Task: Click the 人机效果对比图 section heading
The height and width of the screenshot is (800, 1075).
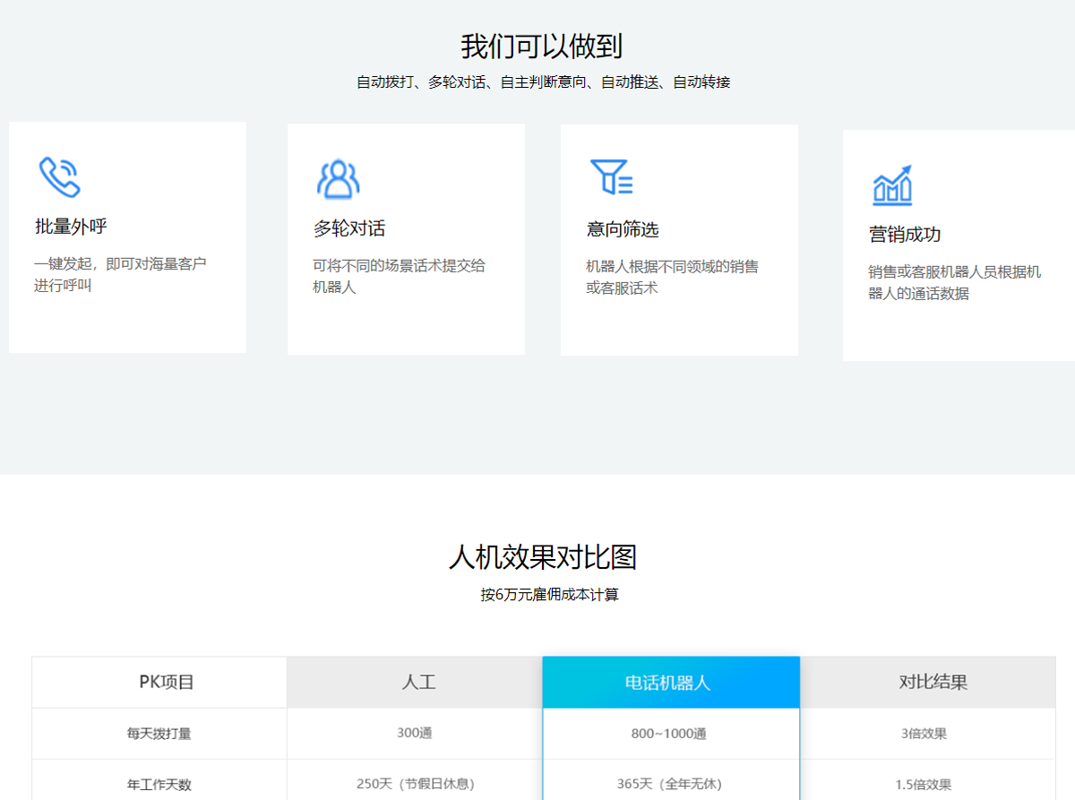Action: point(543,557)
